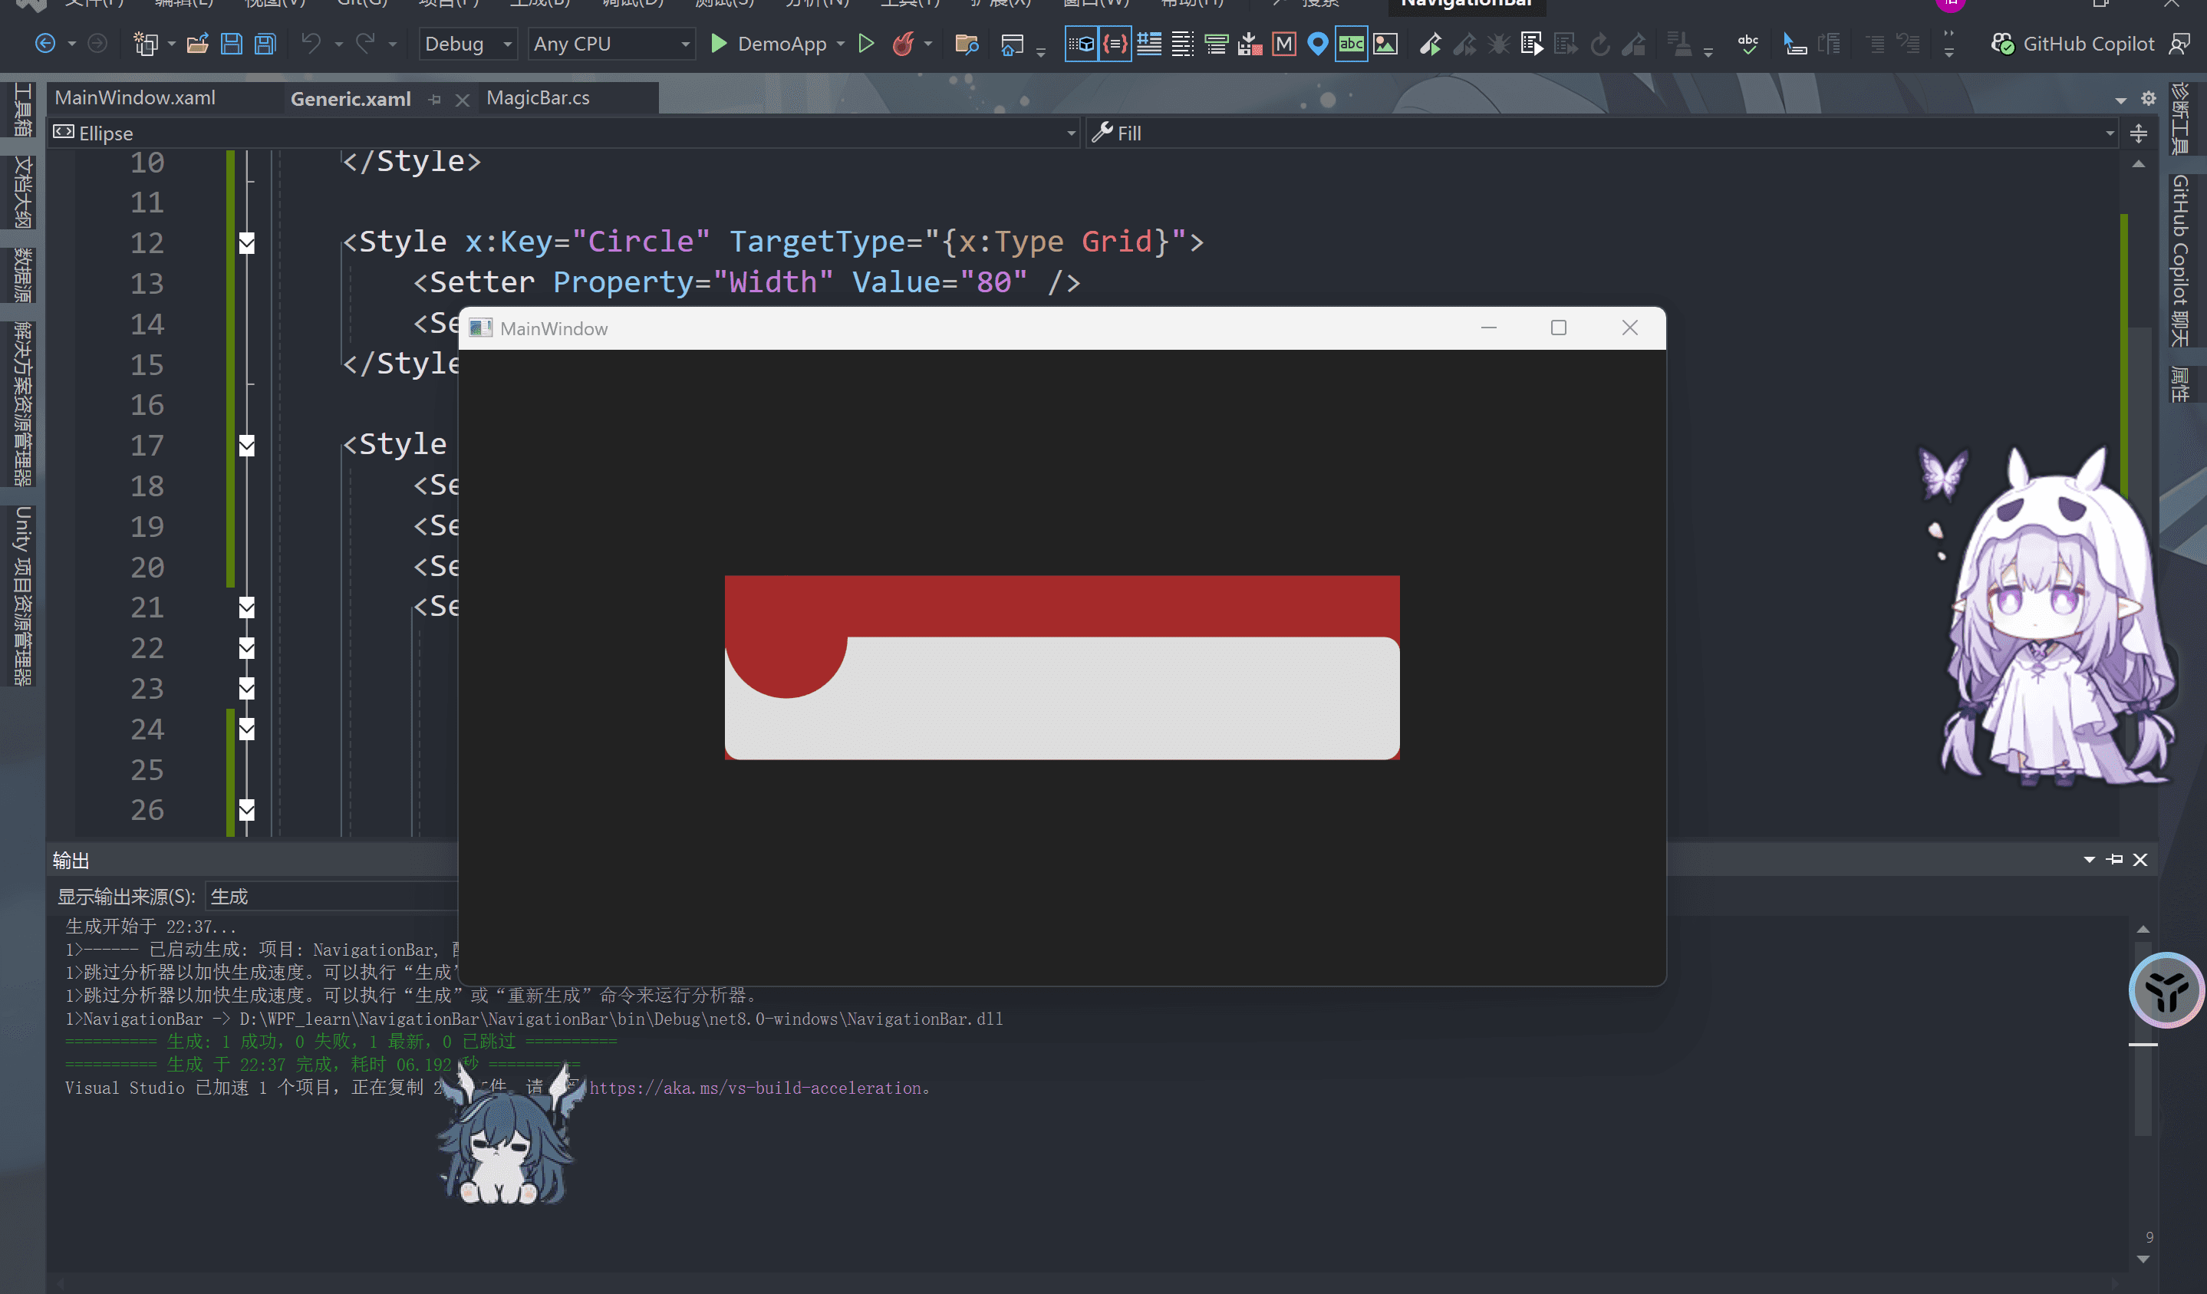Click the spell checker abc icon
Screen dimensions: 2207x1294
pyautogui.click(x=1748, y=44)
